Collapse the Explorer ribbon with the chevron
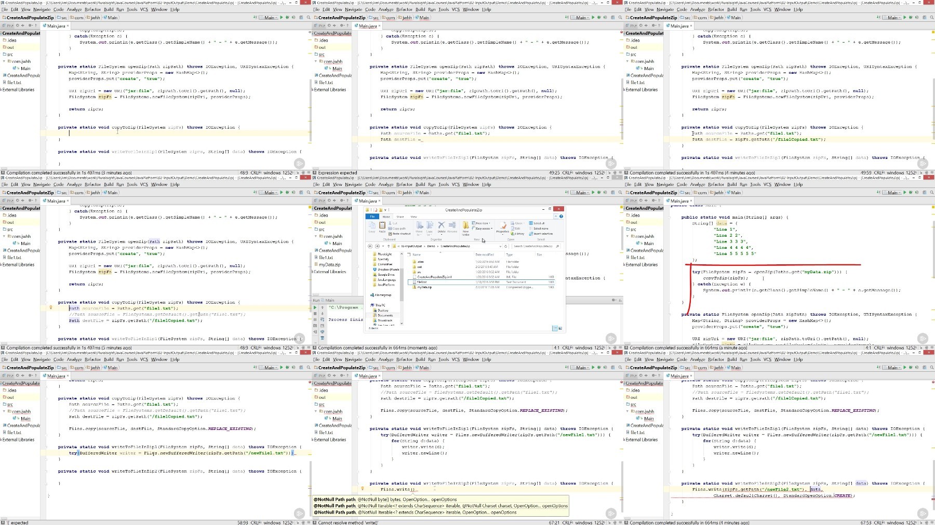The image size is (935, 525). [556, 216]
